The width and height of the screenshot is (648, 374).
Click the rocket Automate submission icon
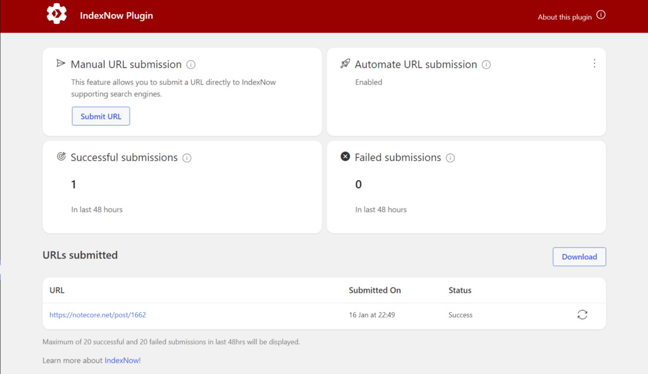pos(345,64)
